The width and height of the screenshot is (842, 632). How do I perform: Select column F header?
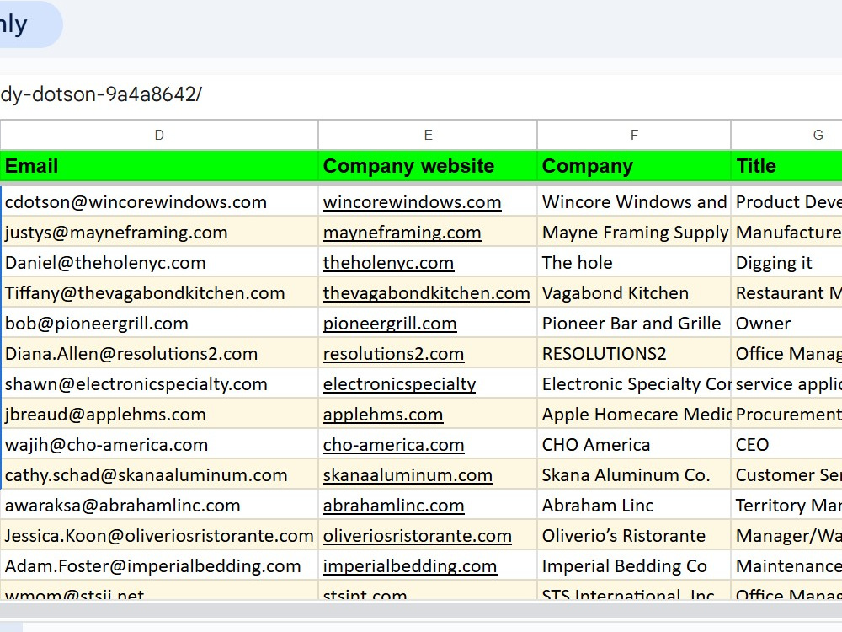[x=634, y=135]
